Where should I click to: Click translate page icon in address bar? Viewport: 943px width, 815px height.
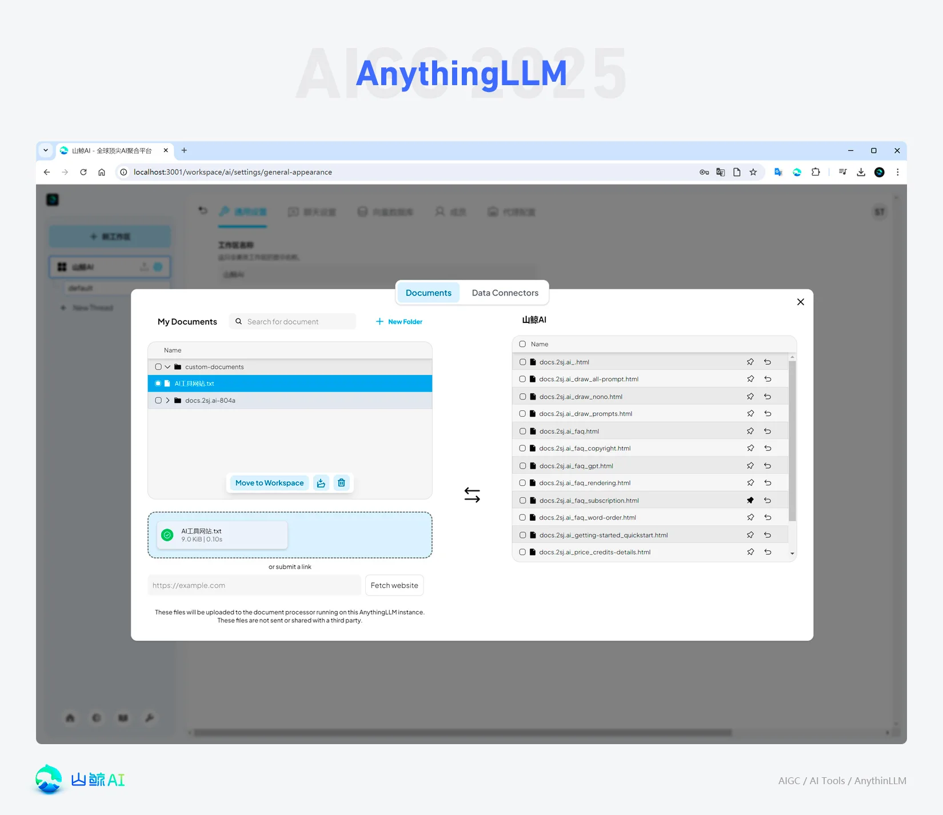[x=721, y=172]
